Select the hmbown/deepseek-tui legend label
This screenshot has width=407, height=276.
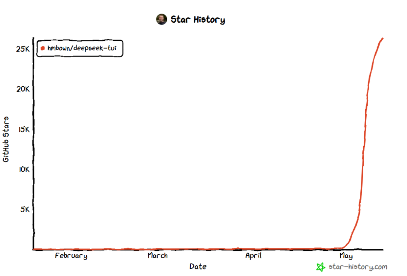82,48
